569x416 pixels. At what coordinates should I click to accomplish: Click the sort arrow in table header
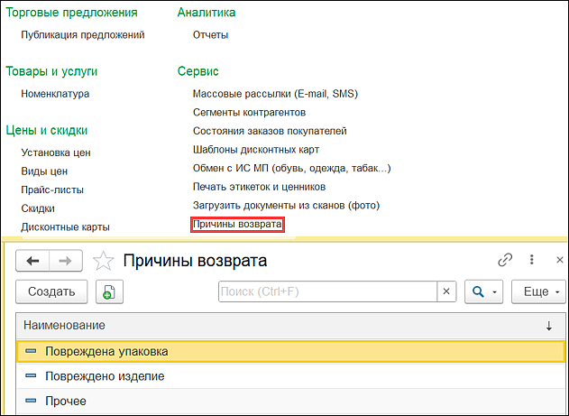[x=548, y=326]
